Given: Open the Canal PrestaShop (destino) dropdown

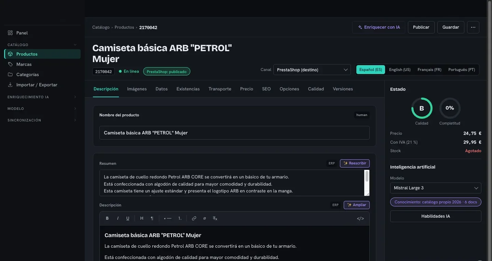Looking at the screenshot, I should (x=312, y=70).
